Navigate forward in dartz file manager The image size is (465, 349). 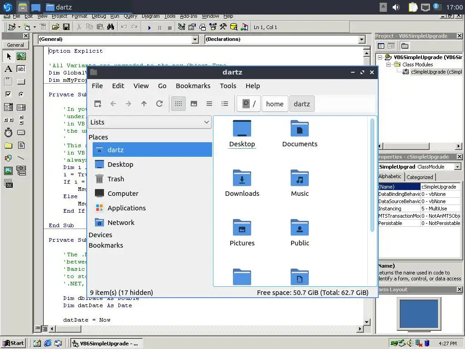click(129, 104)
